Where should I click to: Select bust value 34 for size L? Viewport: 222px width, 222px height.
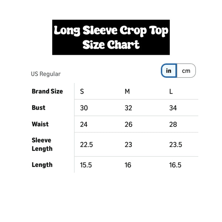[x=173, y=108]
